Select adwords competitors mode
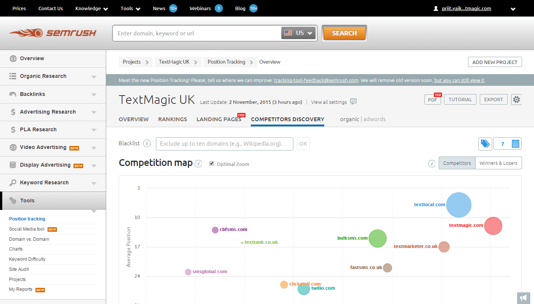The image size is (534, 304). (374, 119)
